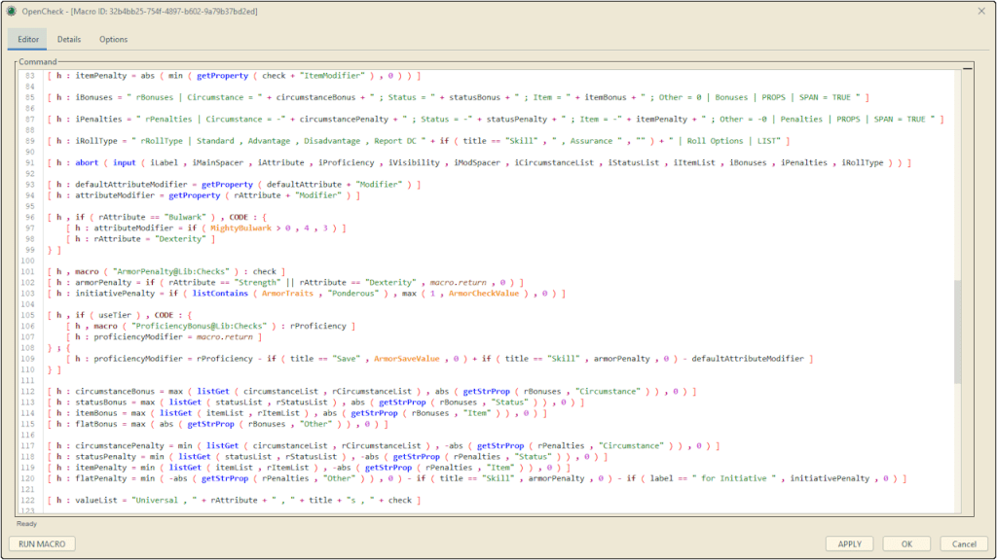The height and width of the screenshot is (560, 997).
Task: Select the Editor tab
Action: pyautogui.click(x=27, y=39)
